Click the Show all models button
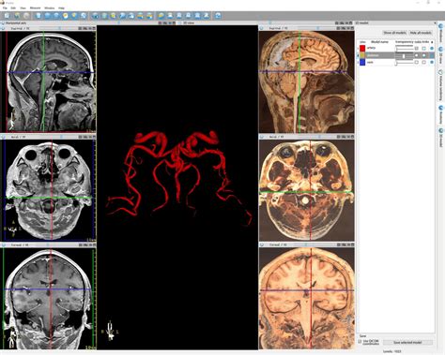Image resolution: width=445 pixels, height=355 pixels. pyautogui.click(x=395, y=33)
